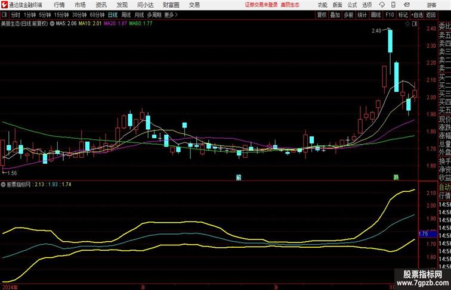Switch to 分时 chart period
The height and width of the screenshot is (290, 451).
click(16, 15)
